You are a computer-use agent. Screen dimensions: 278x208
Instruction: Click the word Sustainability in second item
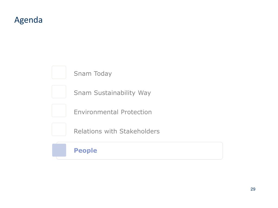[x=115, y=93]
